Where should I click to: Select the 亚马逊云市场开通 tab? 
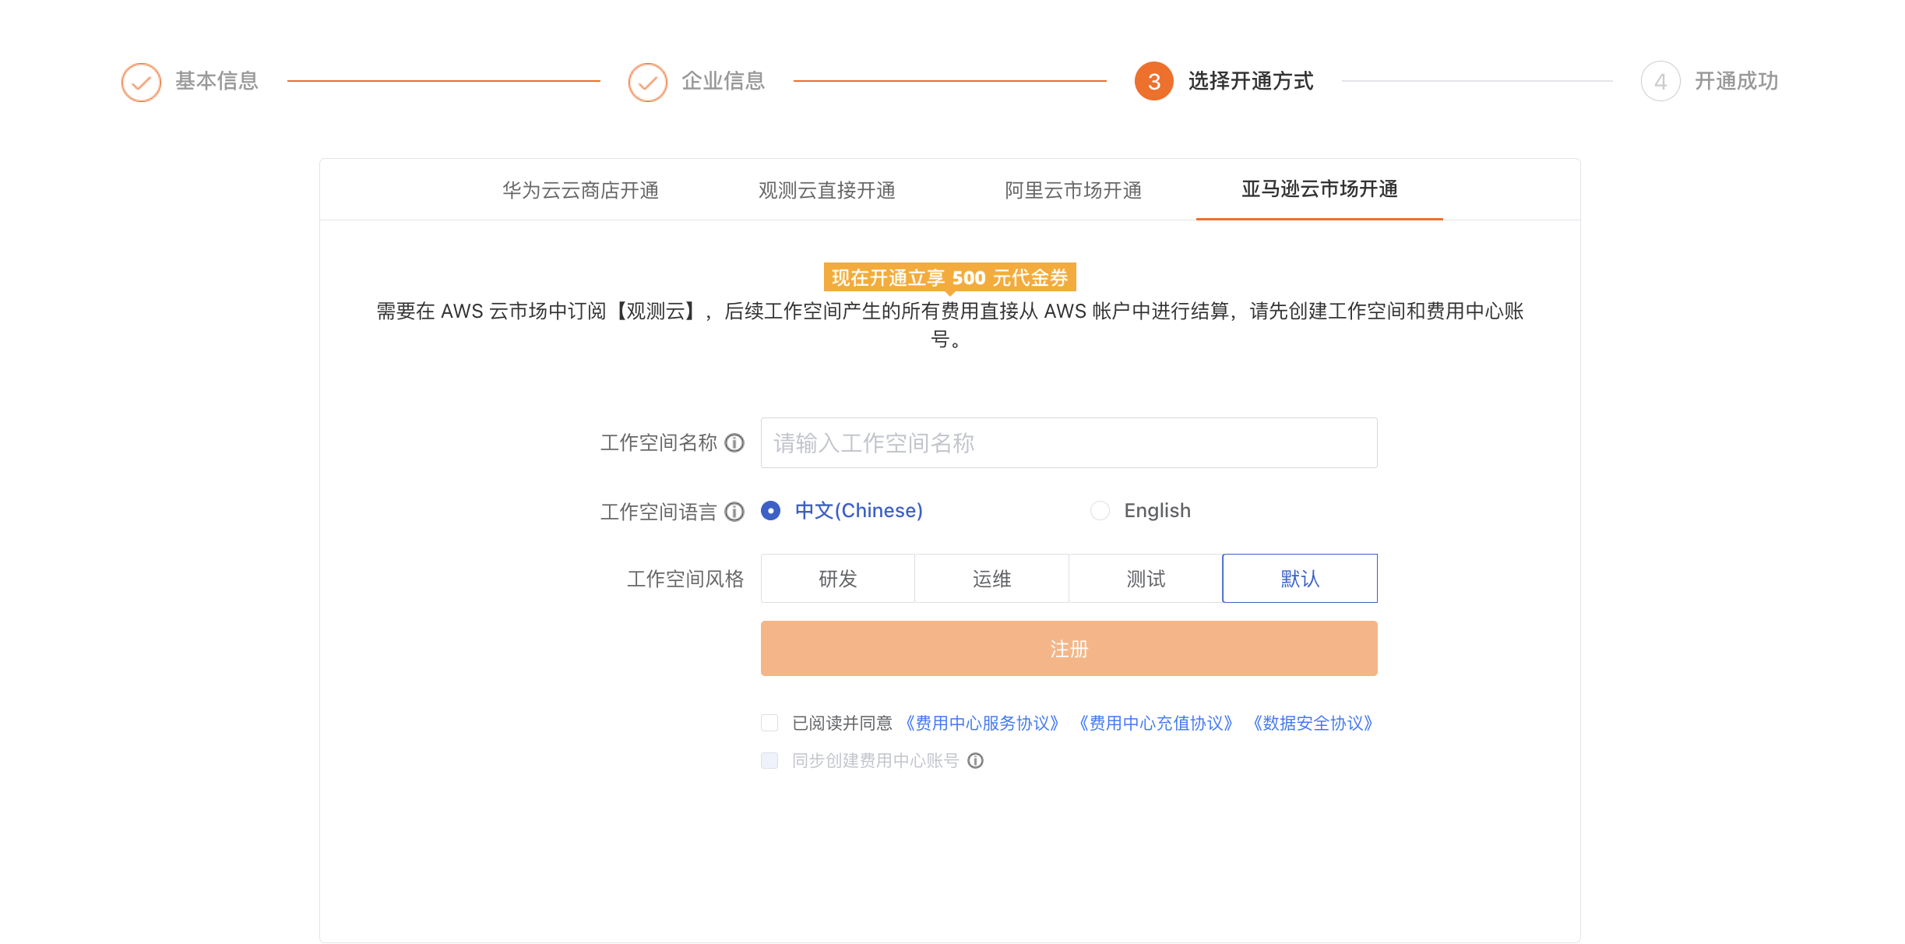1319,189
